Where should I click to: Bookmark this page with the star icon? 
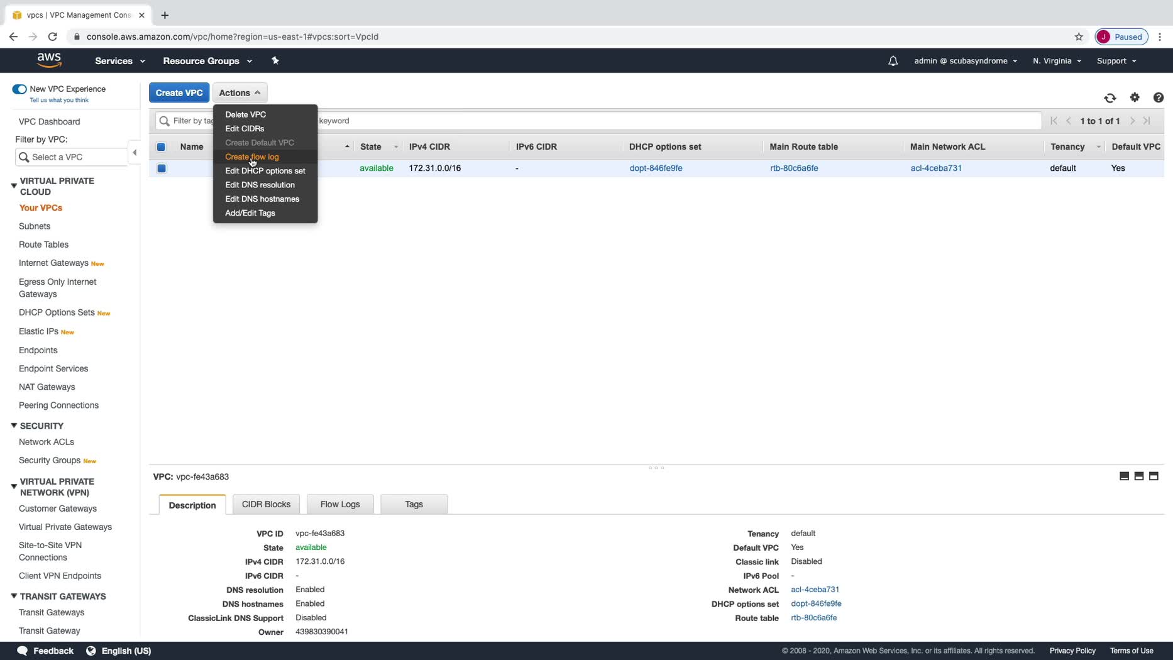1079,36
